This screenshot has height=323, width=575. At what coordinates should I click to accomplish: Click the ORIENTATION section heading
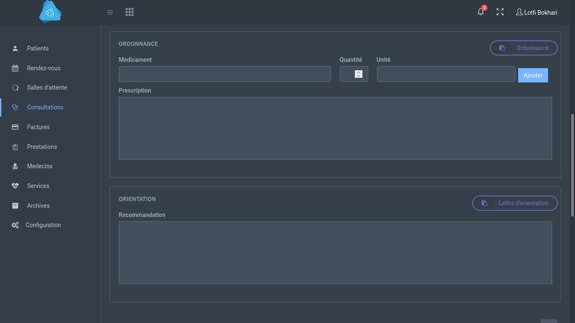pos(137,199)
